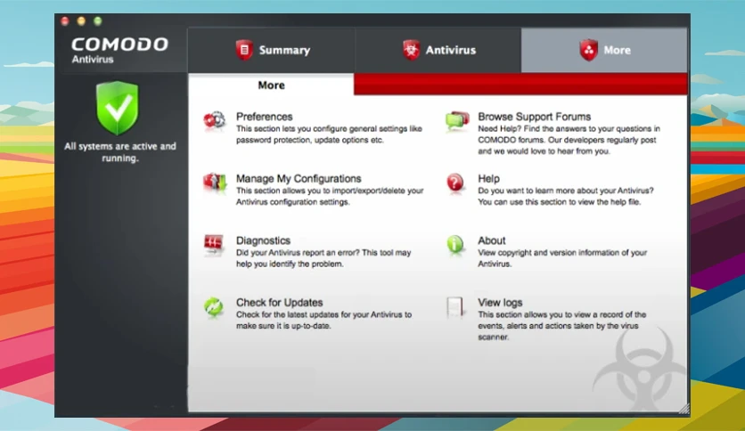Click the green shield status icon
The width and height of the screenshot is (745, 431).
tap(118, 108)
